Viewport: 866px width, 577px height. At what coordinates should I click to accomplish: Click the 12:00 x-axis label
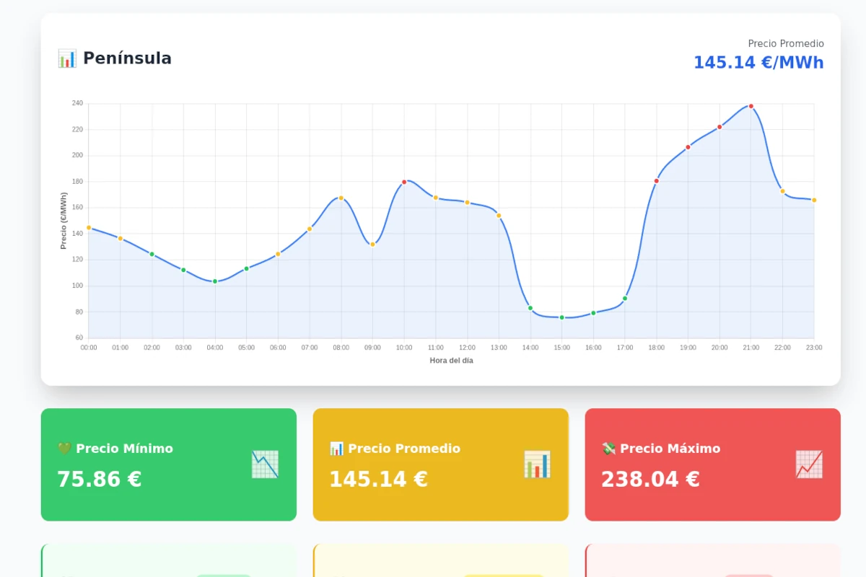[x=467, y=348]
